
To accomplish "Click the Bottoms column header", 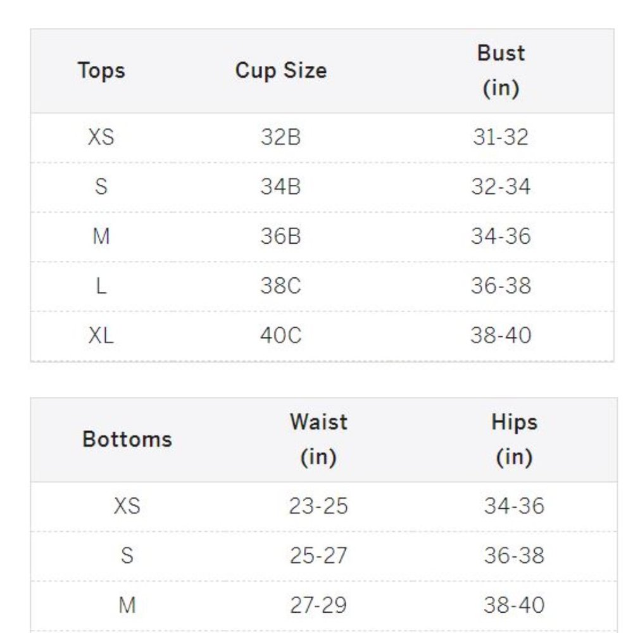I will 127,439.
